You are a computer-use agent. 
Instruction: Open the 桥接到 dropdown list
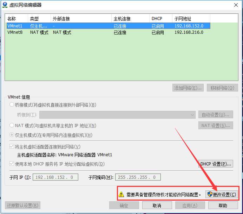click(117, 115)
